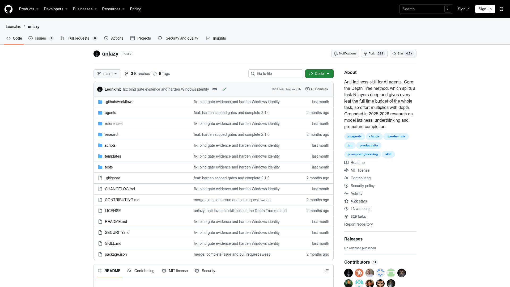Switch to the Pull requests tab

coord(79,38)
